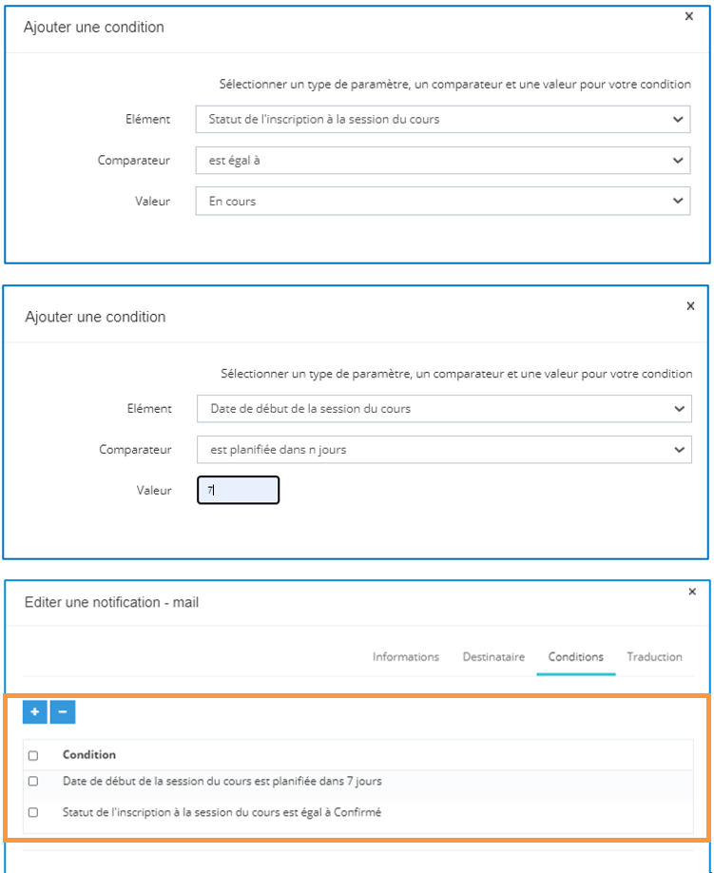Close the first Ajouter une condition dialog
Viewport: 714px width, 873px height.
[689, 16]
